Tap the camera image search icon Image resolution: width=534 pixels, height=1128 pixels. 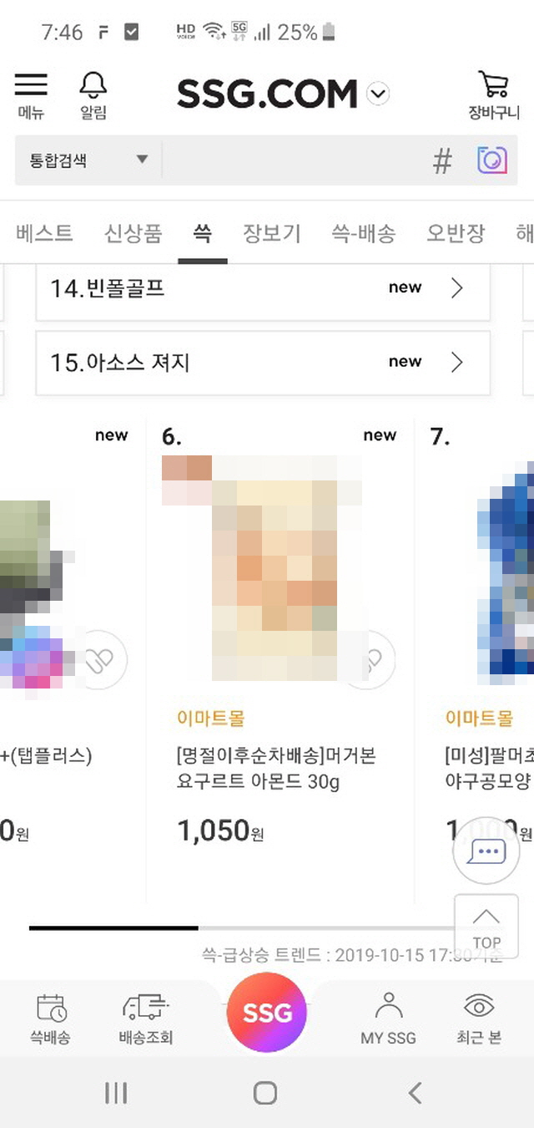click(x=492, y=160)
